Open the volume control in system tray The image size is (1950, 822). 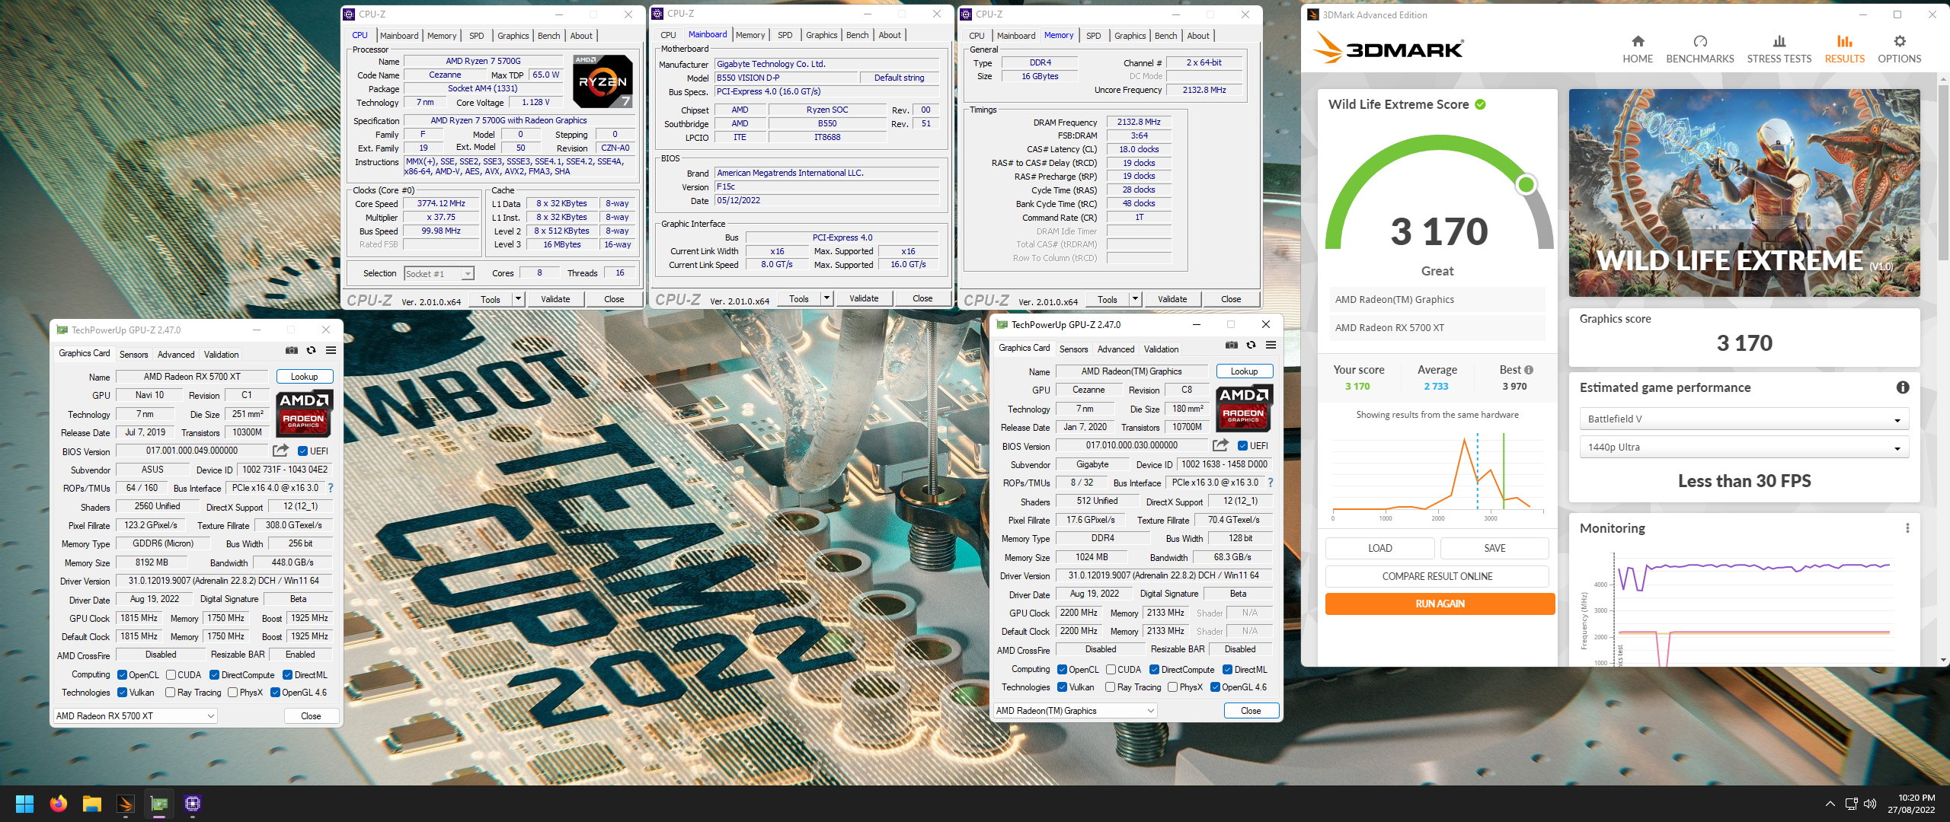pyautogui.click(x=1870, y=804)
